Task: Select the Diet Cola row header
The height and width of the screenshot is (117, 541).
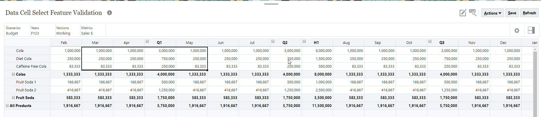Action: tap(27, 58)
